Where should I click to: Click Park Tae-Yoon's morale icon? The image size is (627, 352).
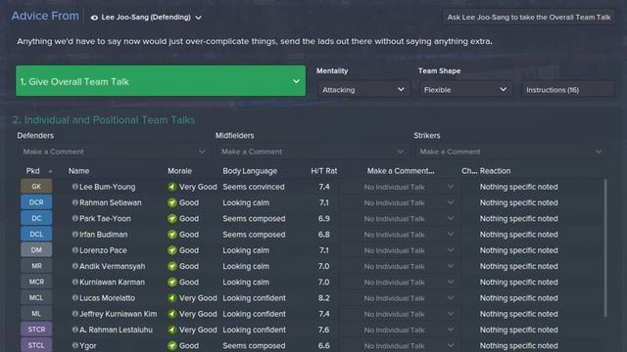pyautogui.click(x=172, y=219)
